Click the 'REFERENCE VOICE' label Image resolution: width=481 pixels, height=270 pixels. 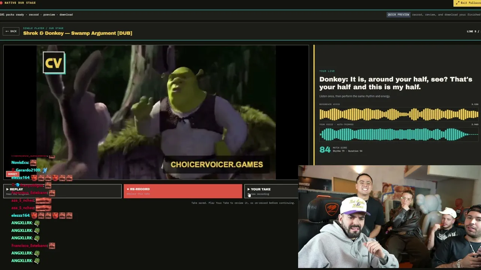(x=330, y=104)
